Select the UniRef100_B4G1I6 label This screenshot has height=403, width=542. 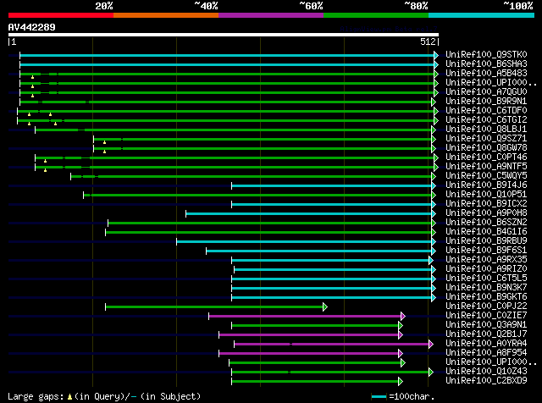[x=486, y=232]
